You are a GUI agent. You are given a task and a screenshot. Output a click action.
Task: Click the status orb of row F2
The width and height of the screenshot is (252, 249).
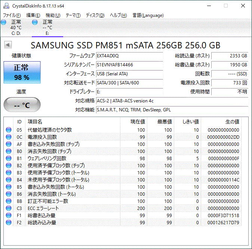point(9,222)
